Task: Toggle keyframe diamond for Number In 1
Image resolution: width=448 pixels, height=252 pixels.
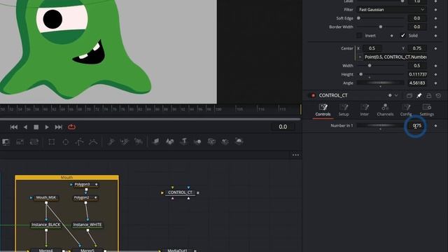Action: point(435,126)
